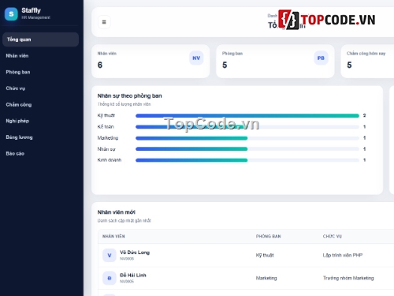Click the Kinh doanh progress bar
Screen dimensions: 394x296
[247, 160]
